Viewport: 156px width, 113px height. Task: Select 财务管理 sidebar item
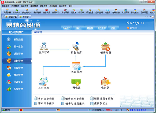[x=17, y=75]
